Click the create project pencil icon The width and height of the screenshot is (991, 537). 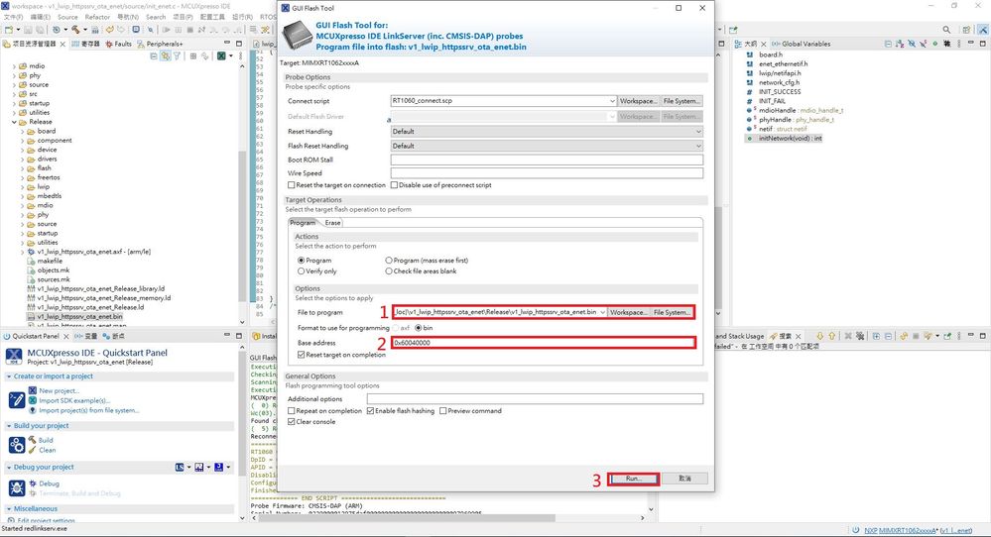click(17, 400)
